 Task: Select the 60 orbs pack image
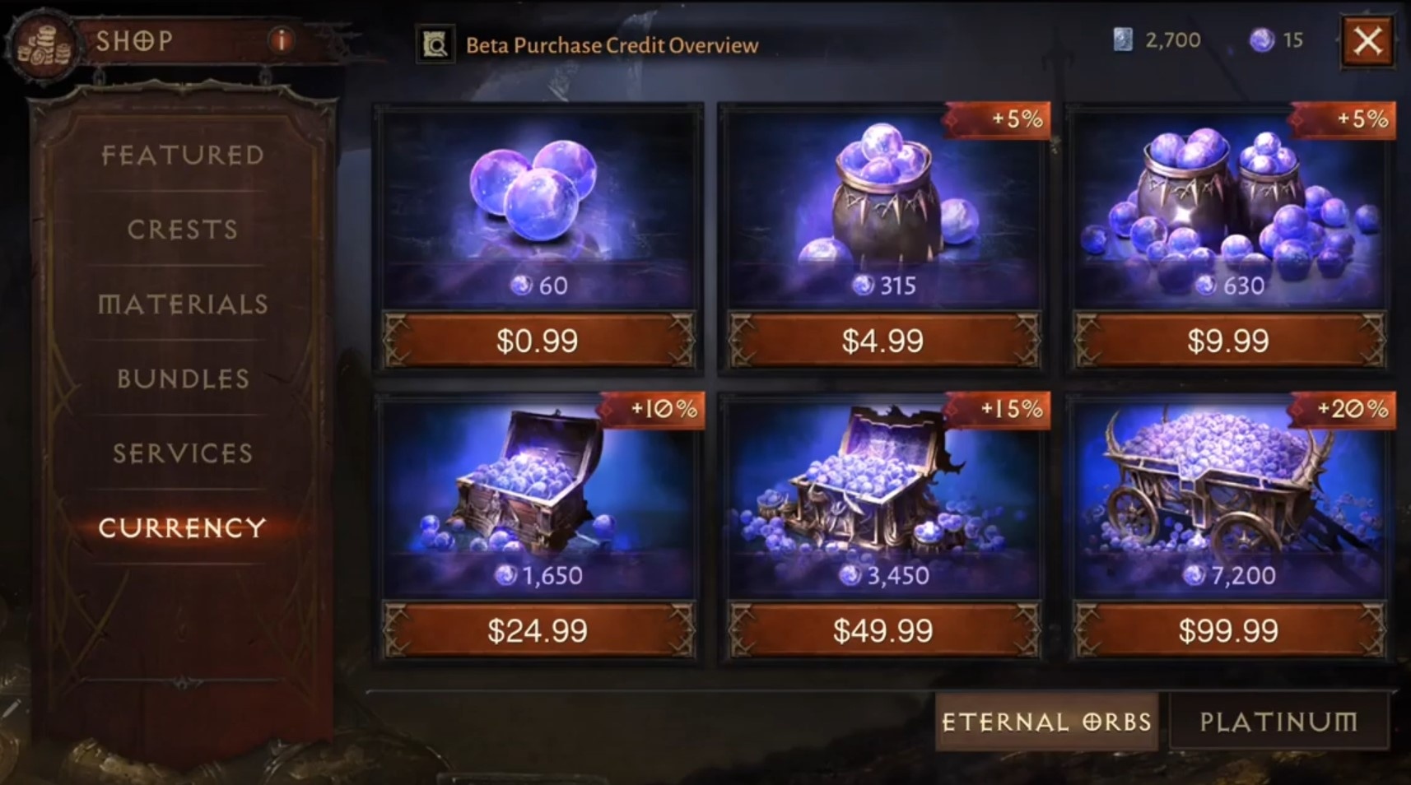click(x=538, y=206)
